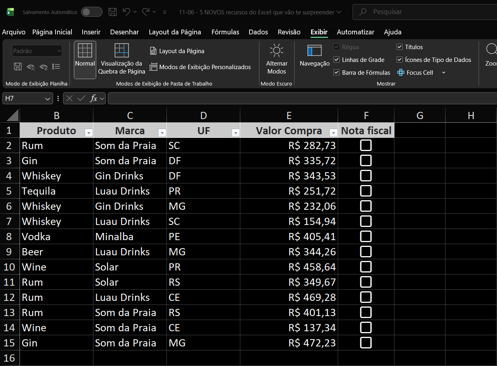This screenshot has height=366, width=497.
Task: Switch to the Dados tab
Action: [x=258, y=32]
